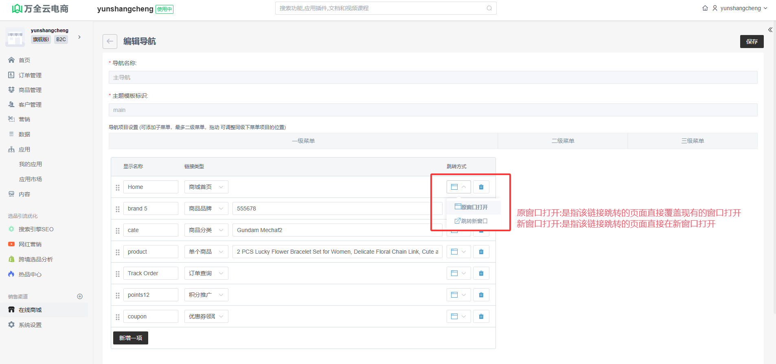Click 新增一项 button
This screenshot has height=364, width=776.
pos(130,338)
